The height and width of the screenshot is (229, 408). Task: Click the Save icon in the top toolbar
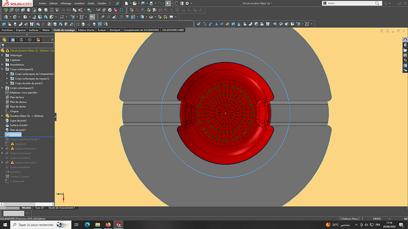click(x=143, y=4)
